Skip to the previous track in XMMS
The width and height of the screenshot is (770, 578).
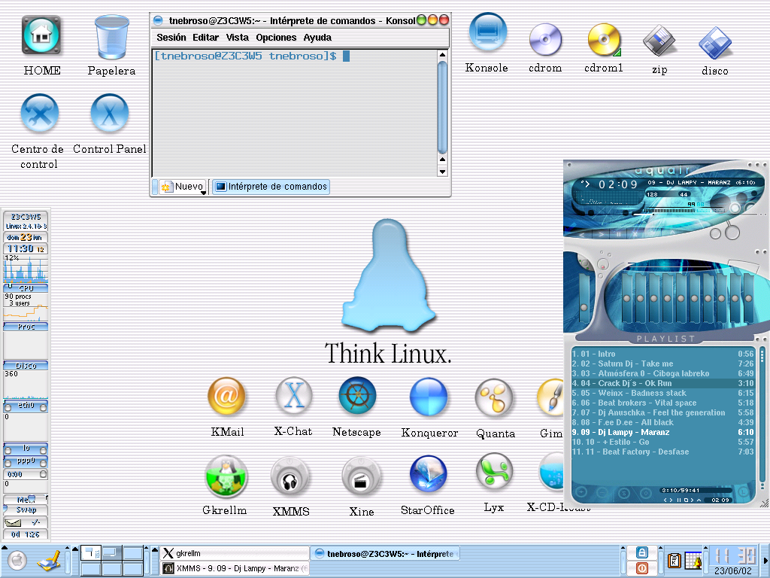(583, 233)
